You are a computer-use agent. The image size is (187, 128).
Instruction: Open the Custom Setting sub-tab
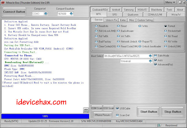click(145, 20)
